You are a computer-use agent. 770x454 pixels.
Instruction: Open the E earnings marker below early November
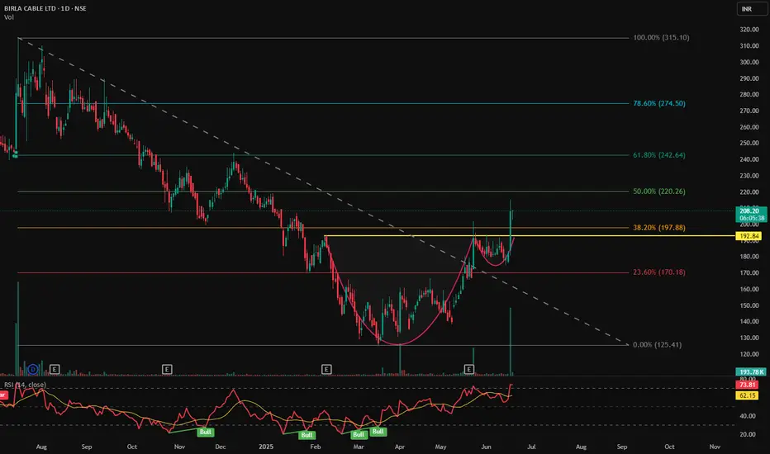click(167, 369)
